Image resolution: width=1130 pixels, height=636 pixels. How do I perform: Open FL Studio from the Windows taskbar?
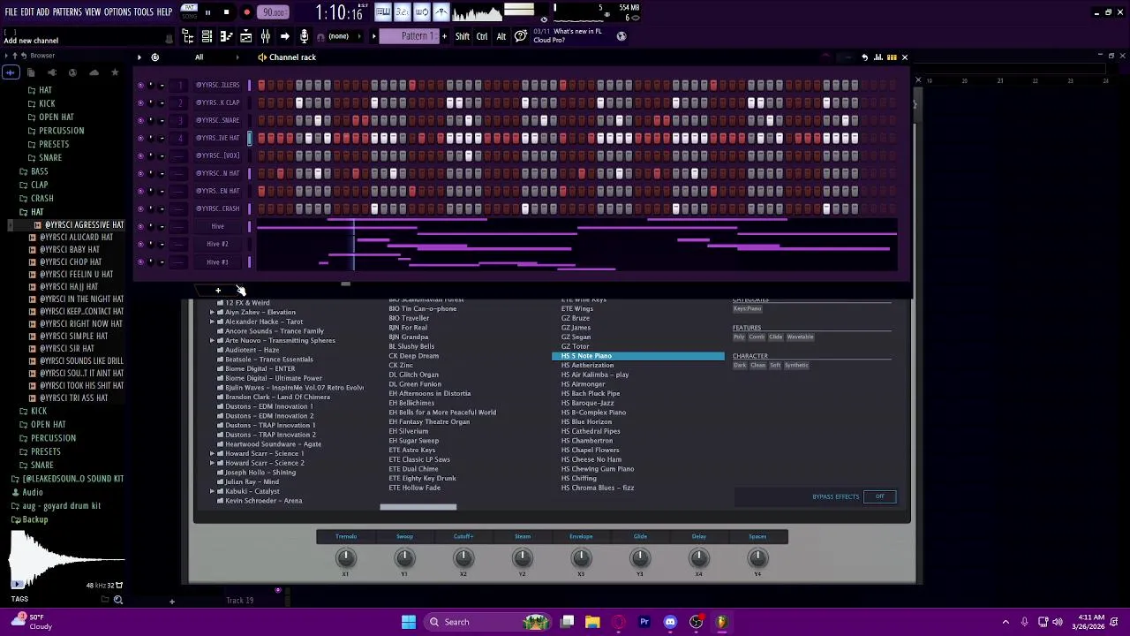pyautogui.click(x=721, y=622)
